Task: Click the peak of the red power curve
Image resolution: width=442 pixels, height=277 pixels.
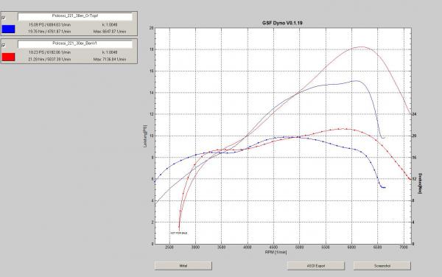Action: pos(361,46)
